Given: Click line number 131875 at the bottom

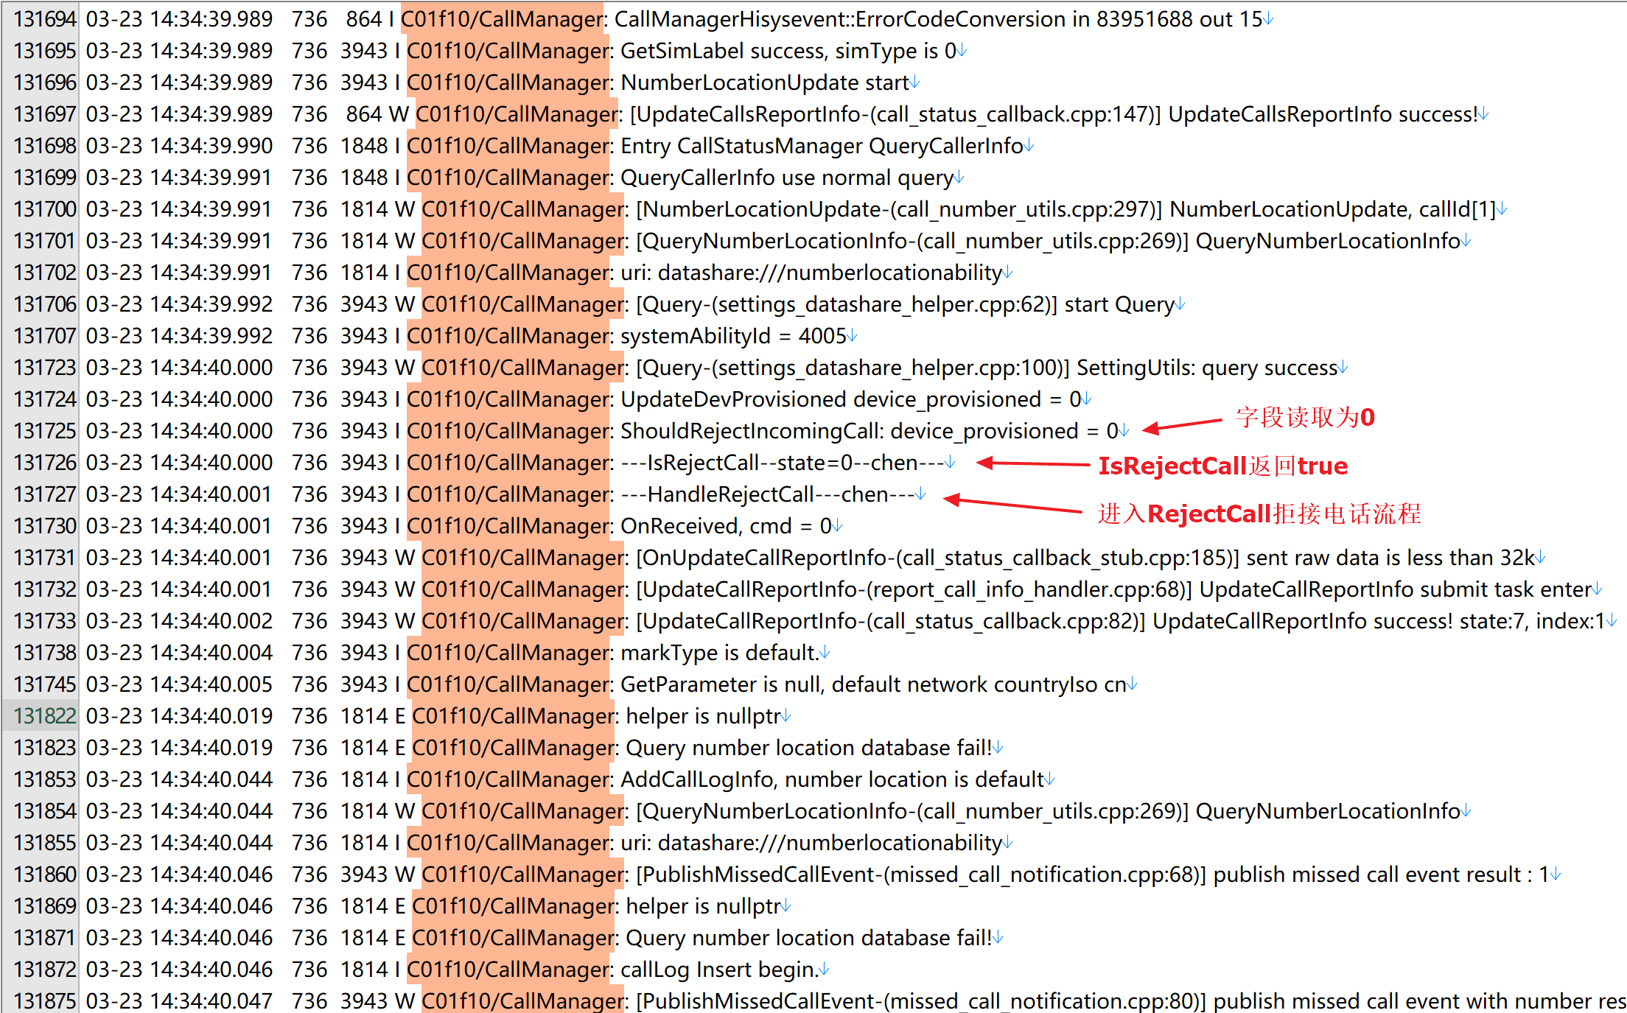Looking at the screenshot, I should click(44, 1001).
